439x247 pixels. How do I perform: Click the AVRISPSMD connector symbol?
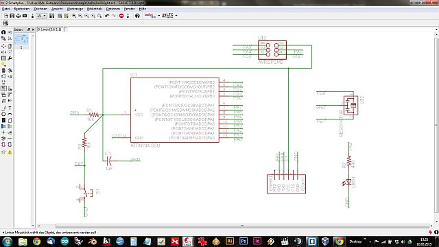(x=272, y=50)
